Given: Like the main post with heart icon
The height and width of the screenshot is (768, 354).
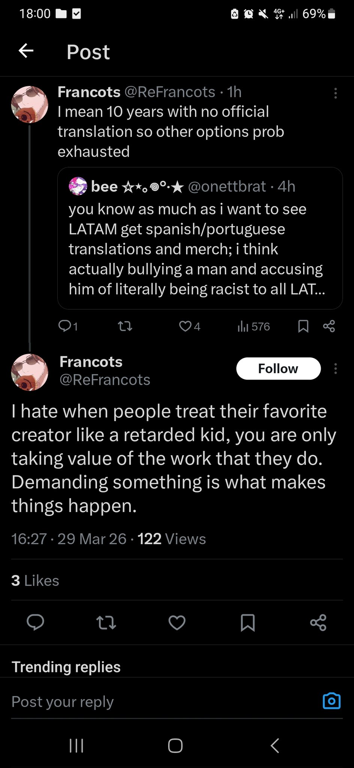Looking at the screenshot, I should coord(177,622).
